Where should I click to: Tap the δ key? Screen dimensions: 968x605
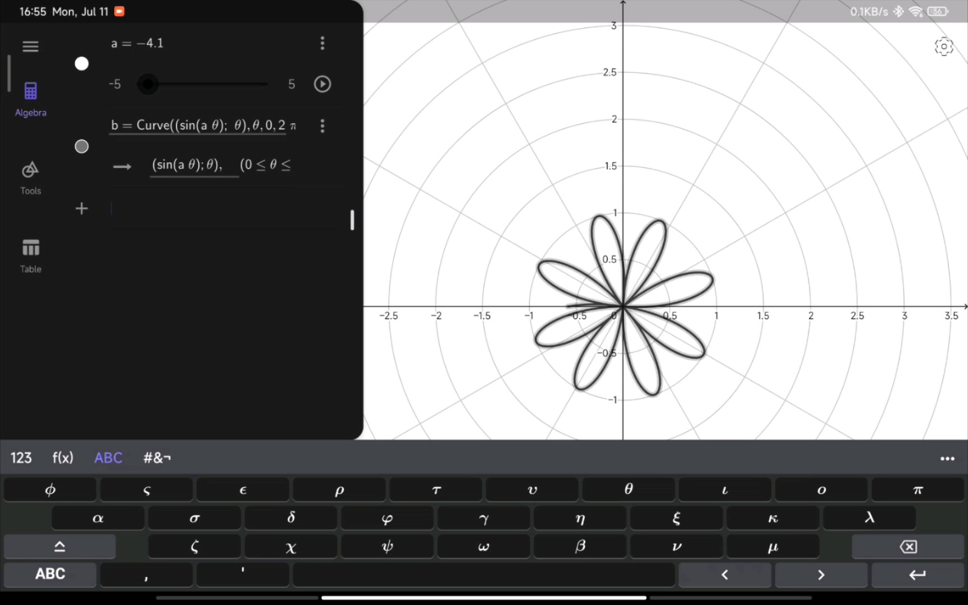pyautogui.click(x=291, y=518)
